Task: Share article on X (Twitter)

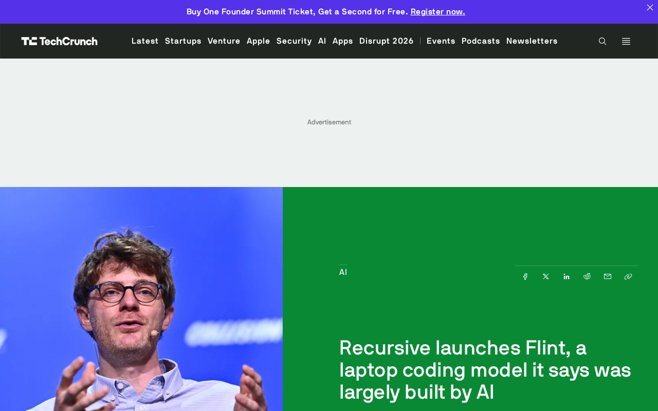Action: [x=546, y=276]
